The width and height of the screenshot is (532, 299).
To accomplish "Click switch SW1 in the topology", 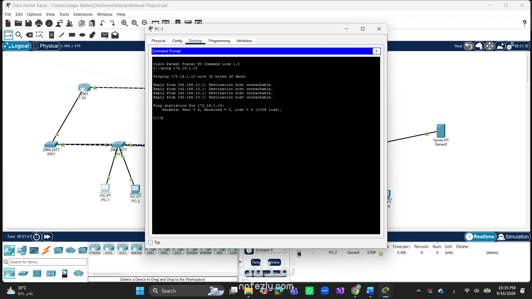I will coord(51,145).
